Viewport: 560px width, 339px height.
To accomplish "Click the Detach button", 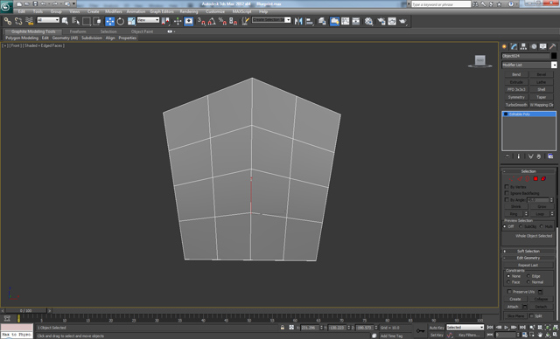I will tap(541, 307).
